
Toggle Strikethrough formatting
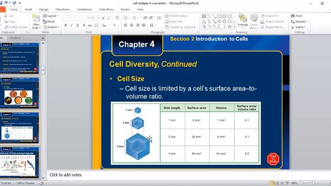[90, 25]
